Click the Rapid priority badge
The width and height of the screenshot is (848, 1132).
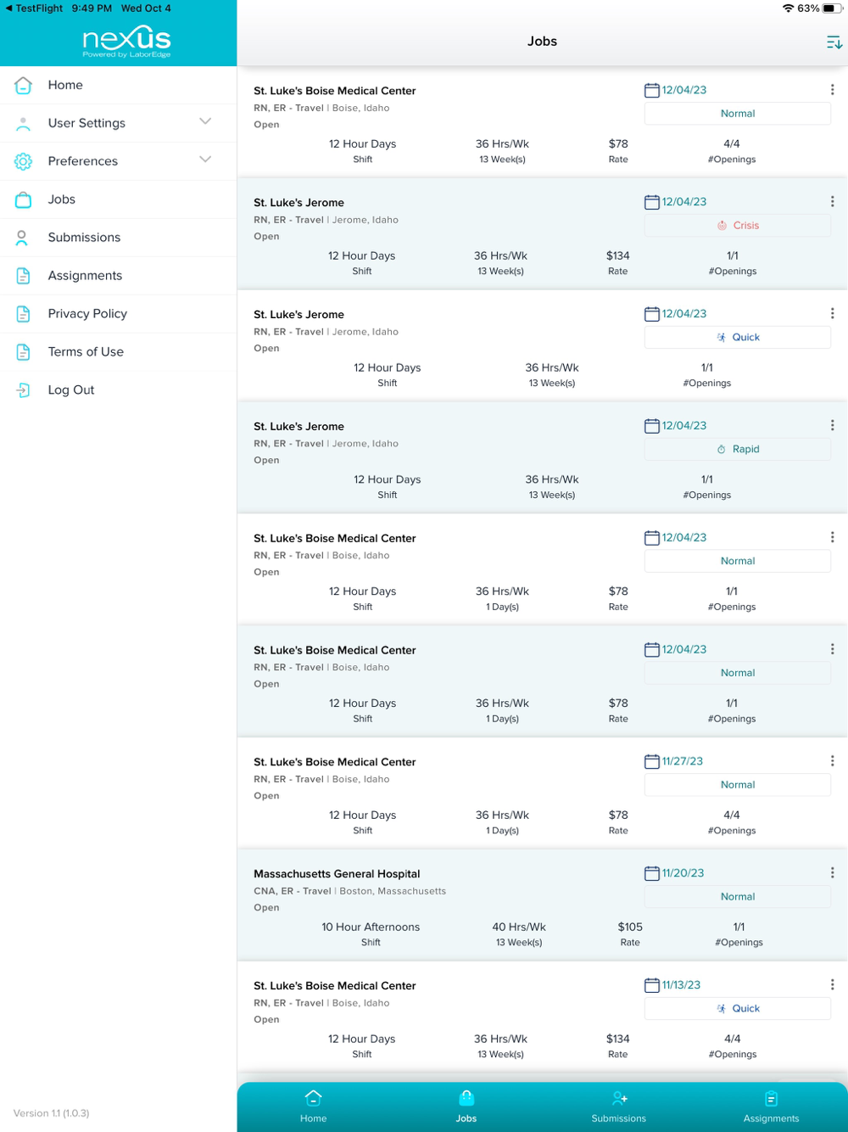coord(738,450)
